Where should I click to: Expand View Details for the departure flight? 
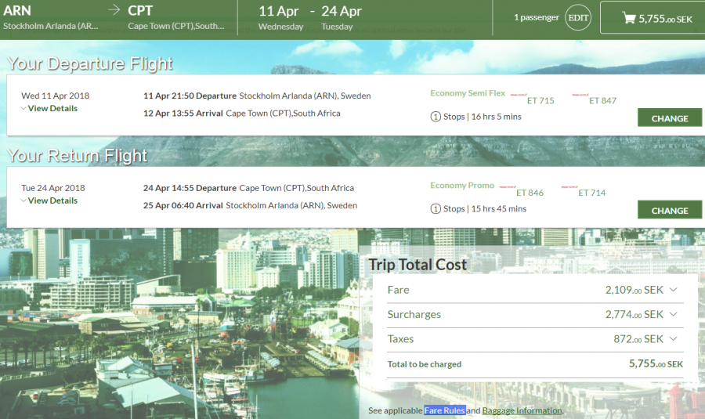click(x=49, y=109)
